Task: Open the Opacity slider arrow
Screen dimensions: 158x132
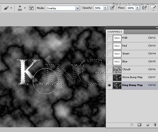Action: (x=105, y=8)
